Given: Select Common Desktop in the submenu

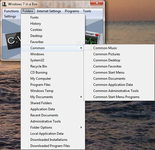Looking at the screenshot, I should click(x=119, y=60).
